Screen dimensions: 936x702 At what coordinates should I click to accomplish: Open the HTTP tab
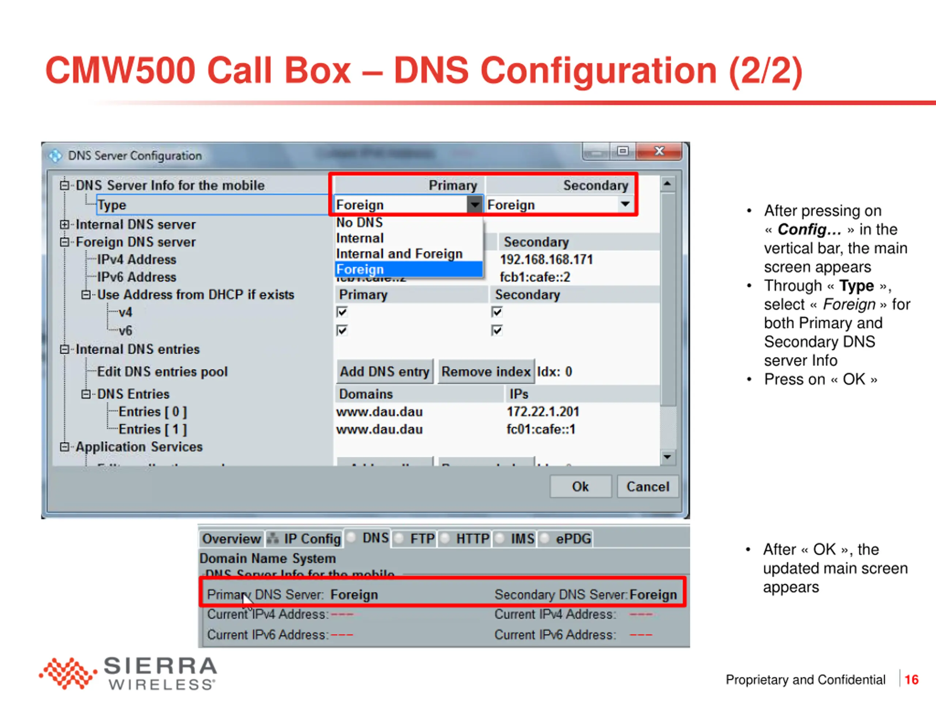[465, 539]
